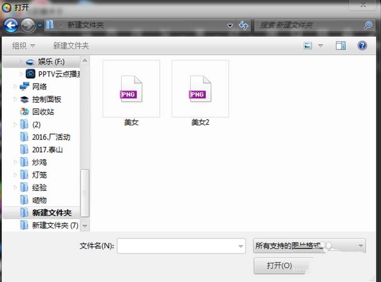Click the 打开(O) button
The width and height of the screenshot is (381, 282).
tap(280, 266)
